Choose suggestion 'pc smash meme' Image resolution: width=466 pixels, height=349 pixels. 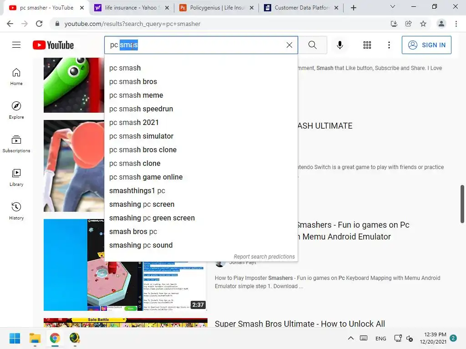pyautogui.click(x=201, y=95)
